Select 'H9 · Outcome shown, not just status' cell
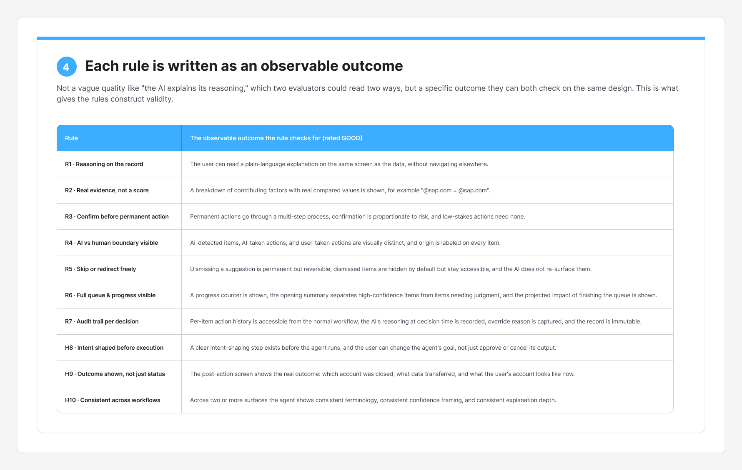This screenshot has height=470, width=742. pyautogui.click(x=119, y=374)
